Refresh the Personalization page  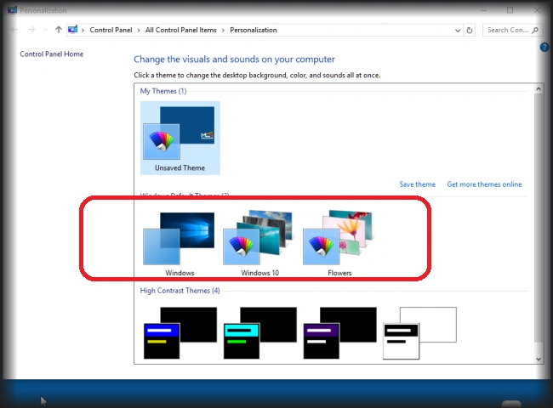point(470,31)
